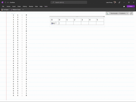Open the History tab

(x=25, y=7)
